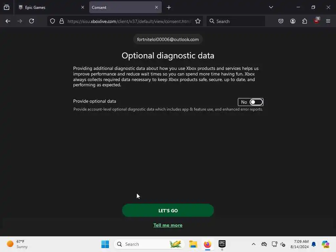Open Epic Games Launcher taskbar icon
The height and width of the screenshot is (252, 336).
[222, 244]
